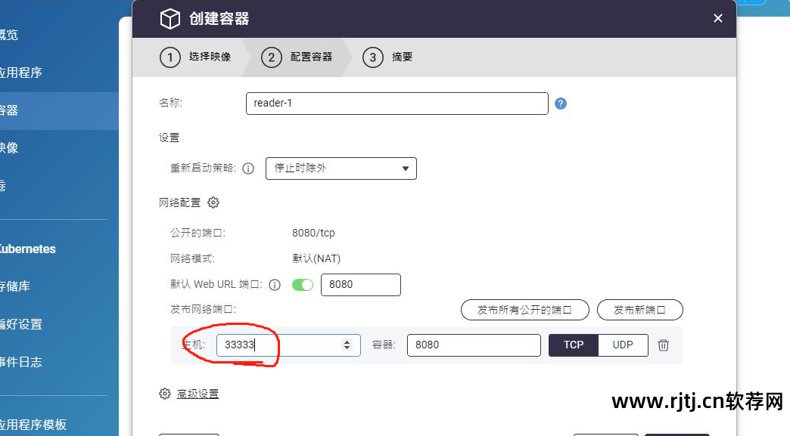790x436 pixels.
Task: Click the gear icon next to 高级设置
Action: click(x=165, y=393)
